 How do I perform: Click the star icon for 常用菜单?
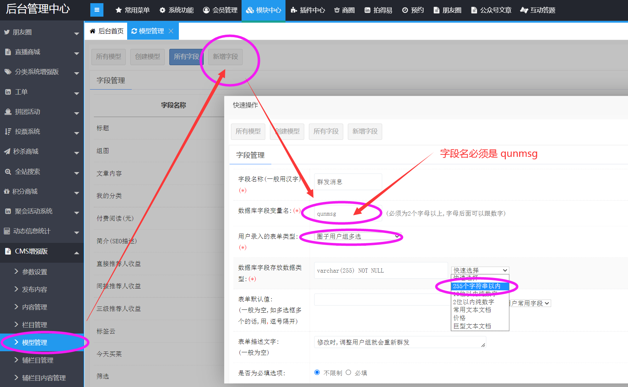click(x=119, y=10)
